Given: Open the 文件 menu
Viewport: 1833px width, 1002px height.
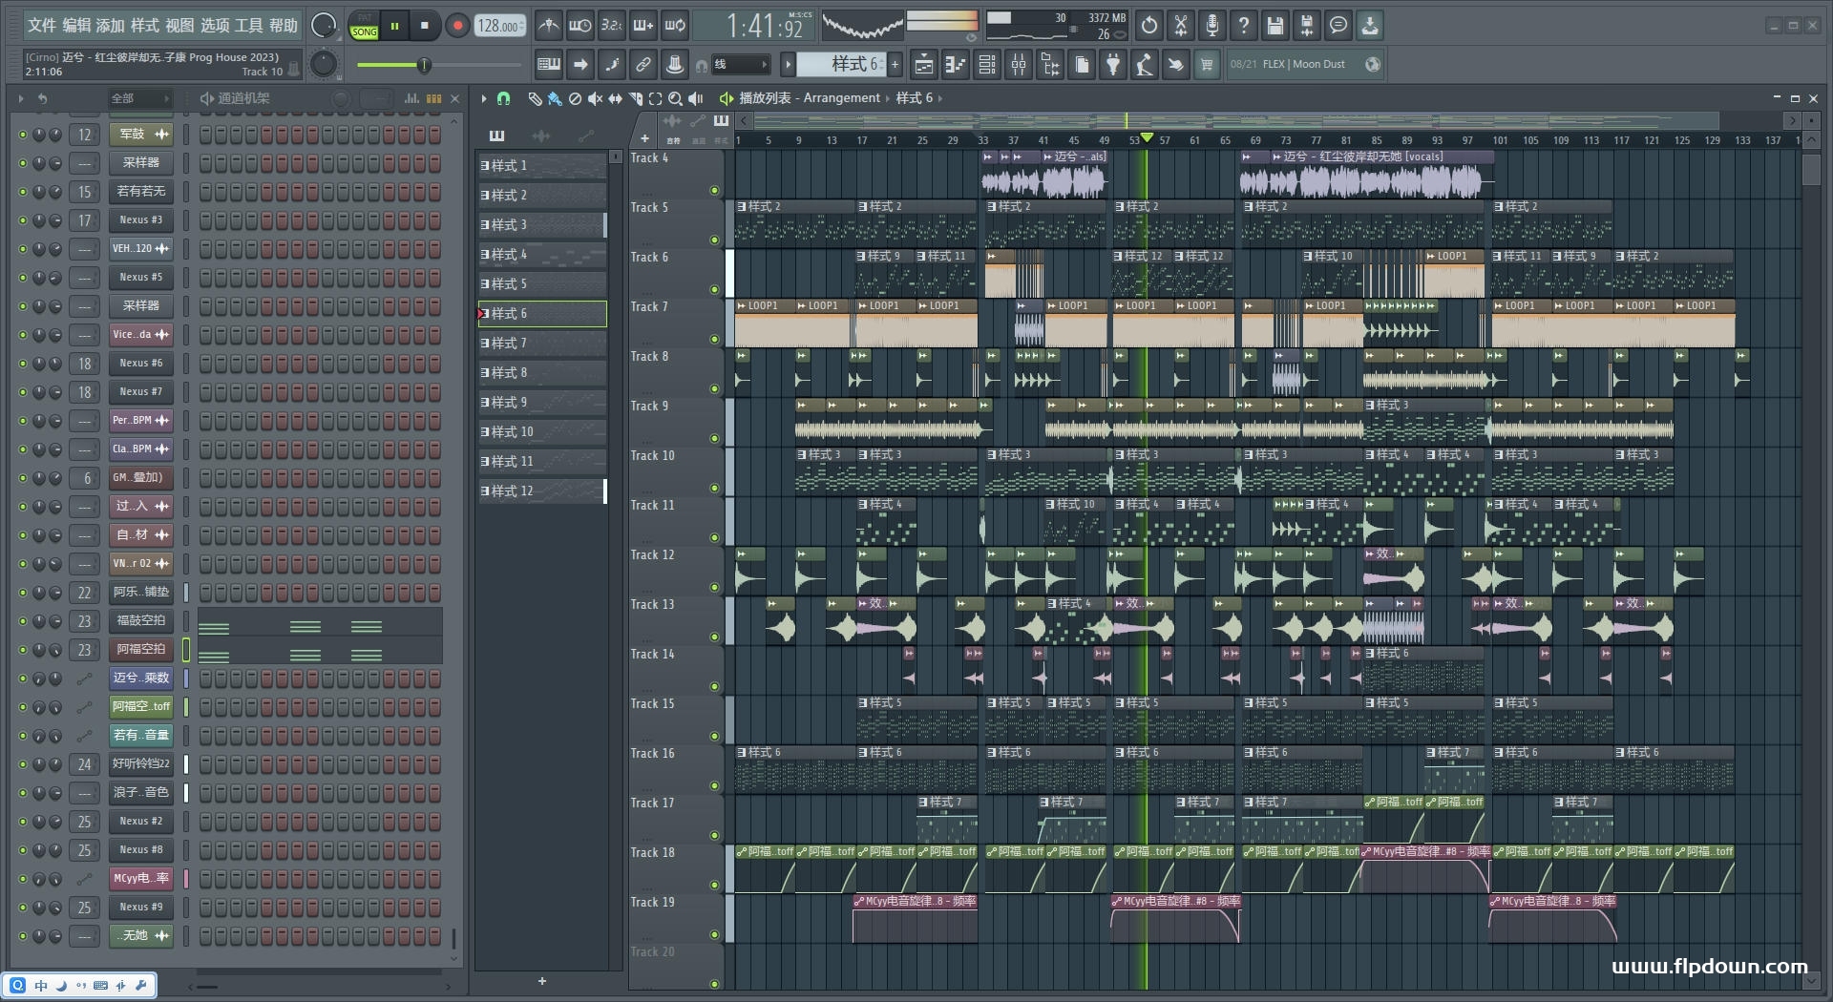Looking at the screenshot, I should (x=42, y=26).
